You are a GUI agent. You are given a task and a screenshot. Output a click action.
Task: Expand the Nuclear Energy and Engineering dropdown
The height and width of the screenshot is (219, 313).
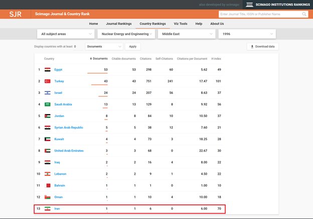tap(126, 34)
